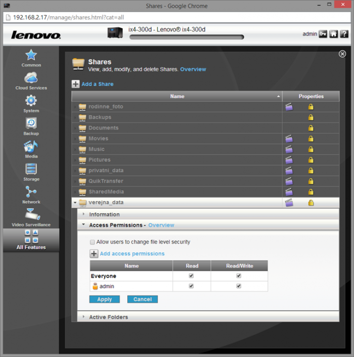Image resolution: width=354 pixels, height=357 pixels.
Task: Collapse the verejna_data share row
Action: [75, 203]
